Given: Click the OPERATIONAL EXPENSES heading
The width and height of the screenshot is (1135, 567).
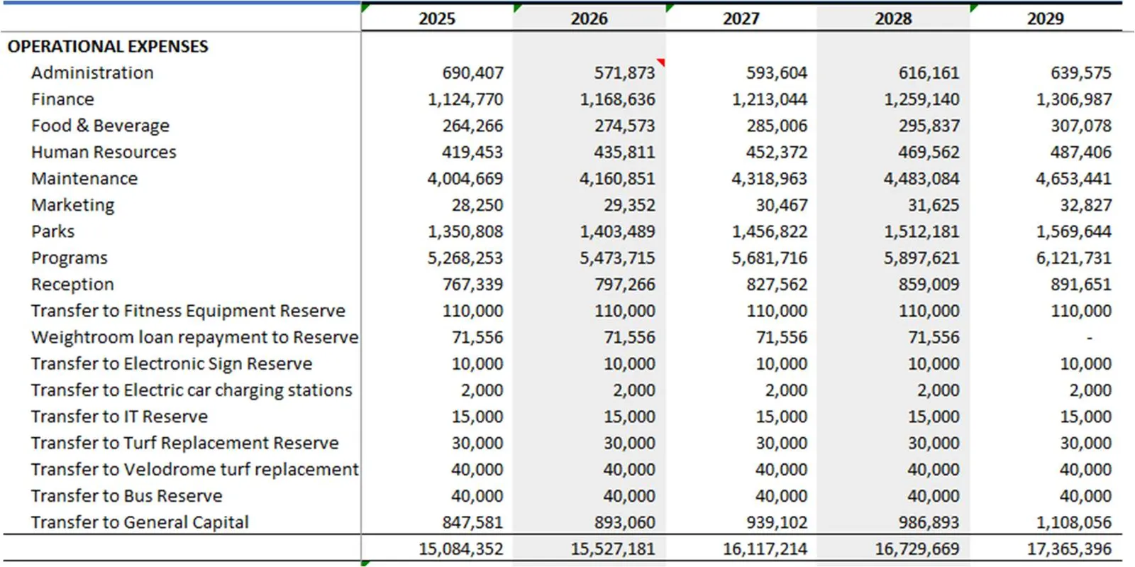Looking at the screenshot, I should coord(108,47).
